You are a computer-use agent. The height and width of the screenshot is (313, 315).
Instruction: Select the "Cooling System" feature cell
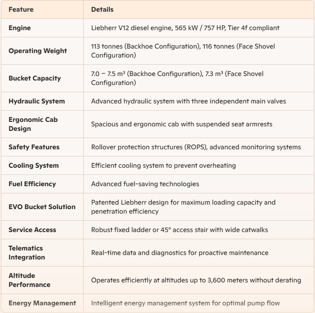[x=33, y=165]
